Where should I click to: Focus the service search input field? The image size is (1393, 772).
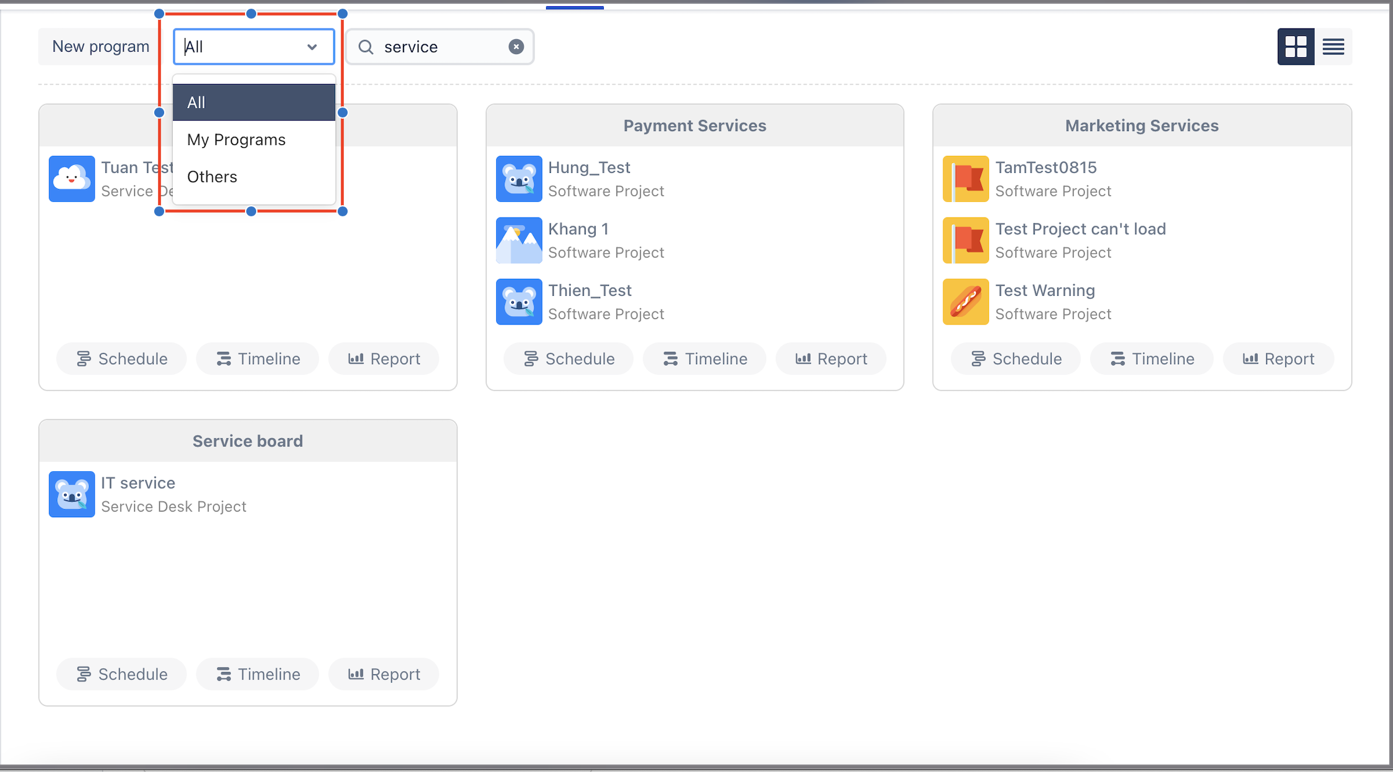pos(442,47)
